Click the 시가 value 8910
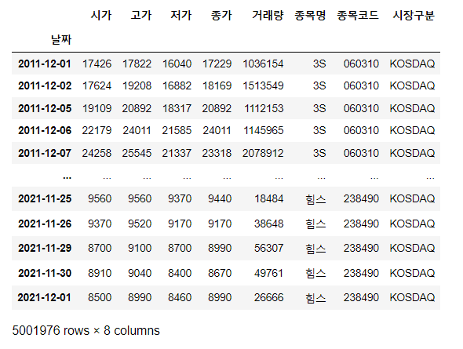 tap(100, 273)
